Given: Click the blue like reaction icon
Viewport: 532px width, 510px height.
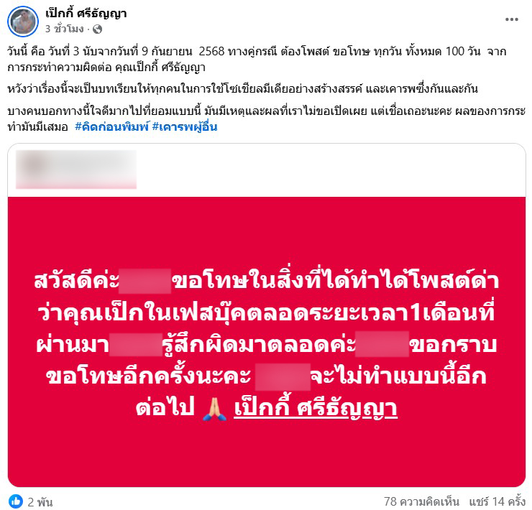Looking at the screenshot, I should coord(15,501).
